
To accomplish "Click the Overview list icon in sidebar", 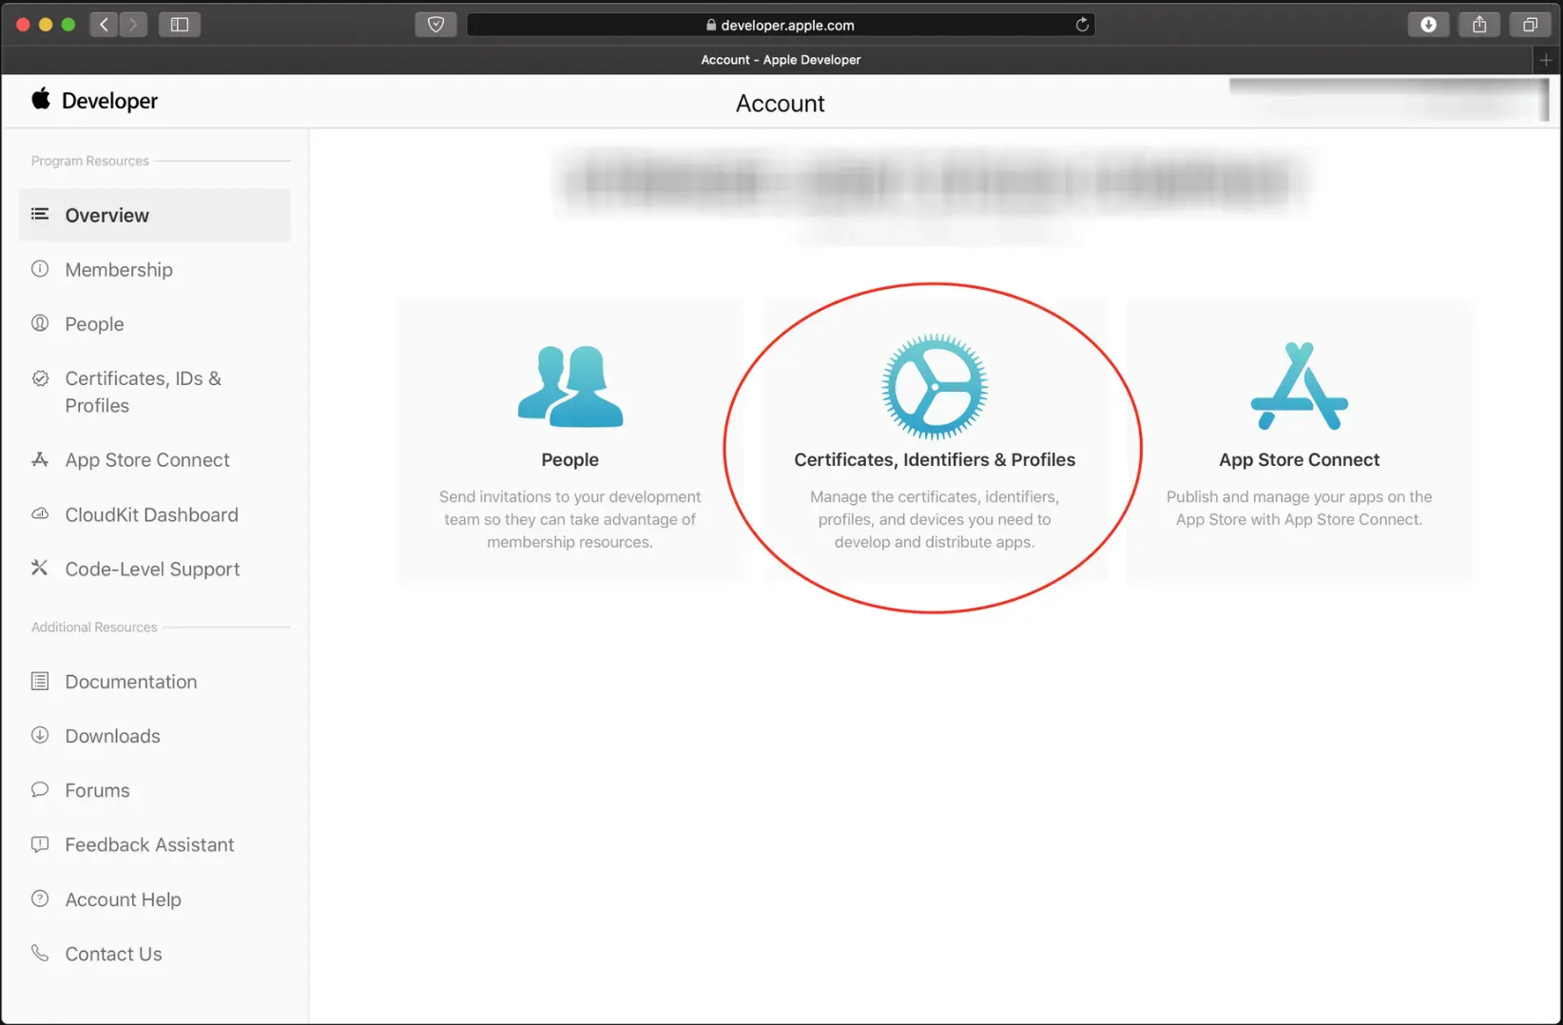I will (40, 214).
